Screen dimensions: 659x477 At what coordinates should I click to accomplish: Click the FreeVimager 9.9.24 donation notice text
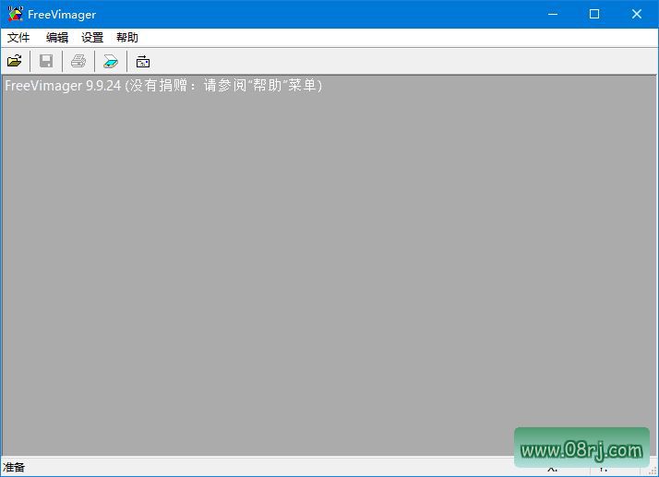coord(163,86)
